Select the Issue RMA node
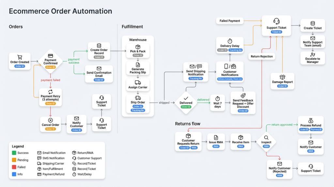334x187 pixels. (216, 141)
